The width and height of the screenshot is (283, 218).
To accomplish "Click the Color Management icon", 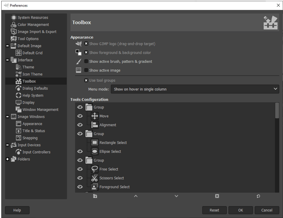I will [x=14, y=24].
